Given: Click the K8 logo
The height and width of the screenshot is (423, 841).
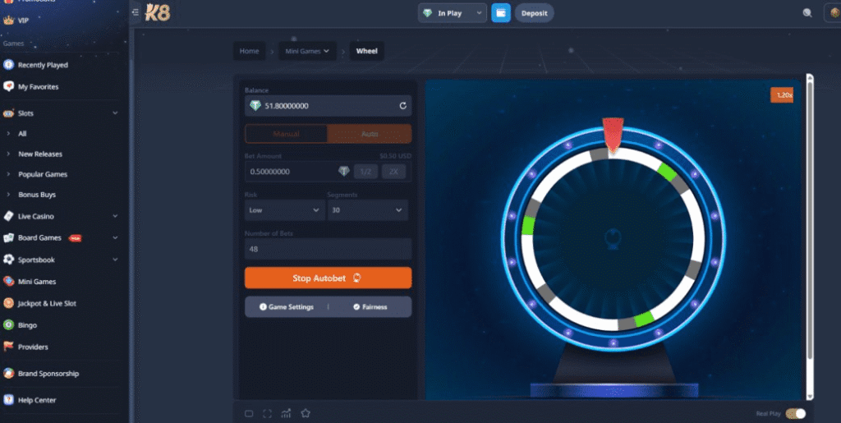Looking at the screenshot, I should pos(158,12).
